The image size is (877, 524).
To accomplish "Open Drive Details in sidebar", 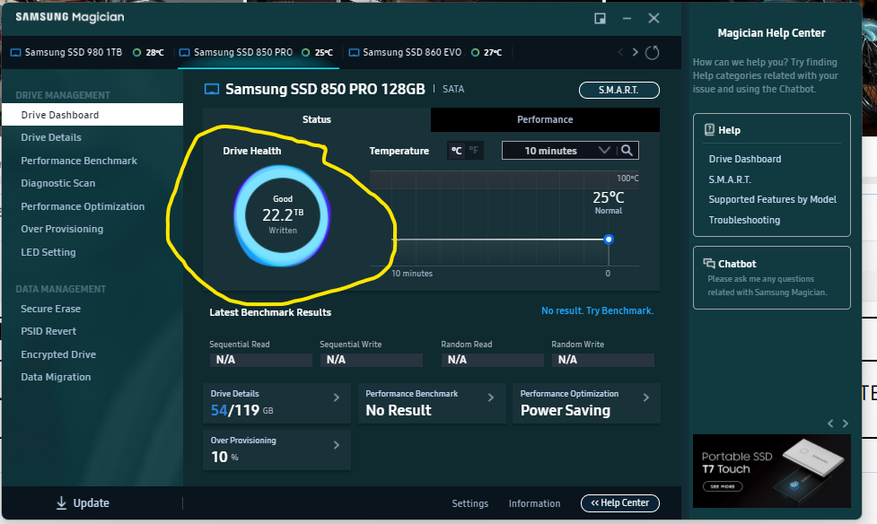I will [x=51, y=137].
